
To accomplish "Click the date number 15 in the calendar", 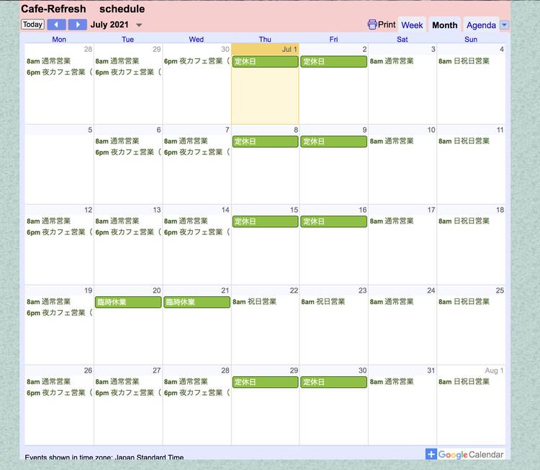I will pos(294,210).
